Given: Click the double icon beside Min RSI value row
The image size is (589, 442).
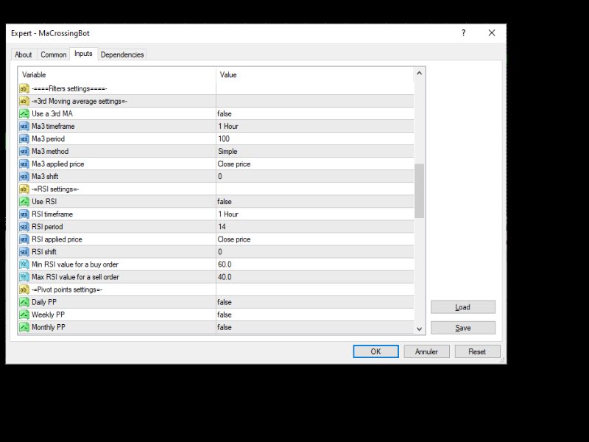Looking at the screenshot, I should [x=24, y=264].
